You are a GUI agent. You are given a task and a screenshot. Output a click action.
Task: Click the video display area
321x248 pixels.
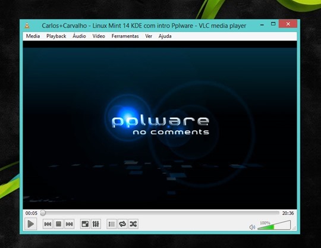tap(160, 125)
